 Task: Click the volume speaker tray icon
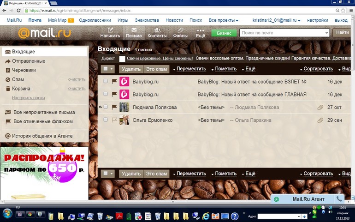330,212
